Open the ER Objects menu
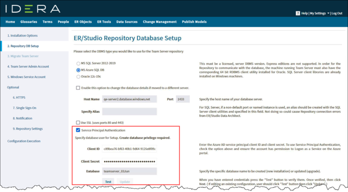 click(x=83, y=22)
